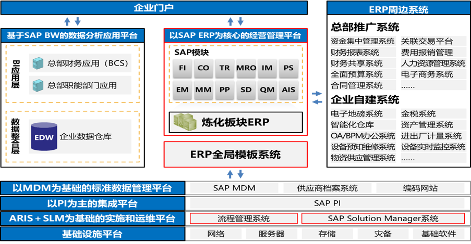This screenshot has height=244, width=471.
Task: Click 设备实时监控系统 entry
Action: pyautogui.click(x=433, y=147)
